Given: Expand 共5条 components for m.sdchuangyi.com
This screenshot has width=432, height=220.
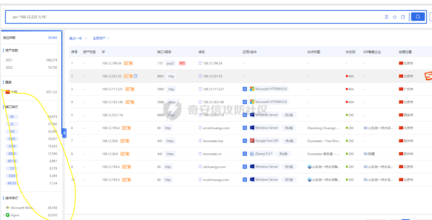Looking at the screenshot, I should tap(289, 180).
